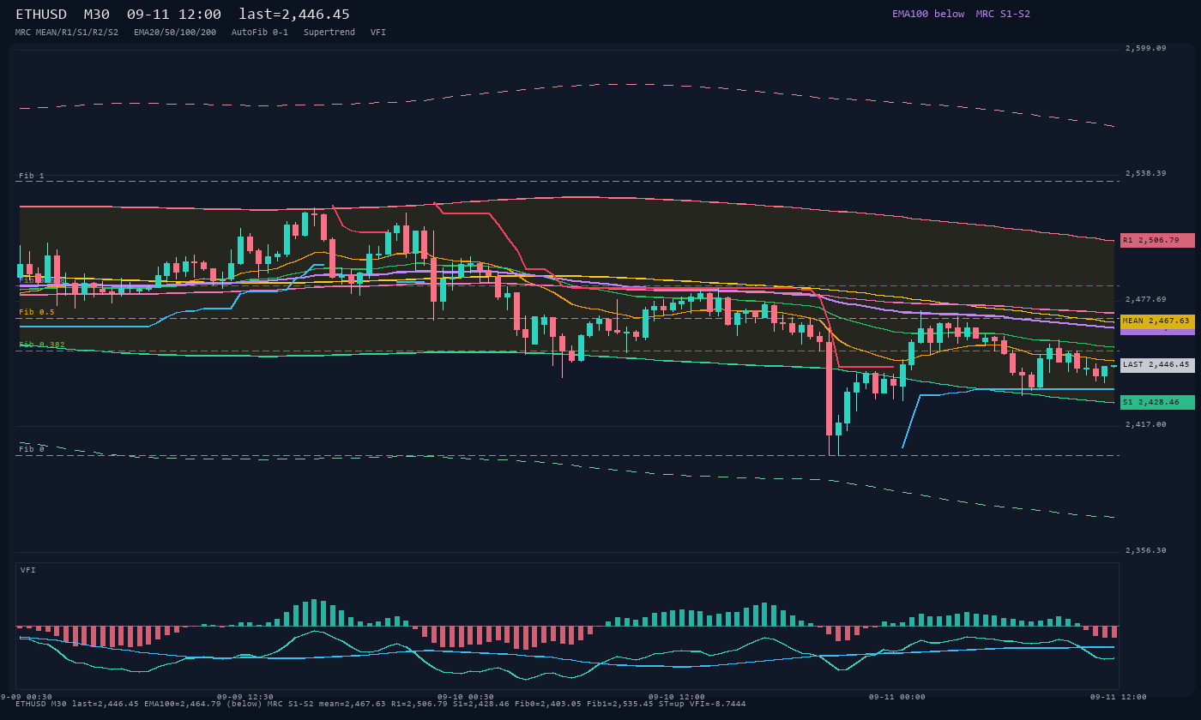Click the VFI label in indicator list
1201x720 pixels.
click(x=378, y=33)
